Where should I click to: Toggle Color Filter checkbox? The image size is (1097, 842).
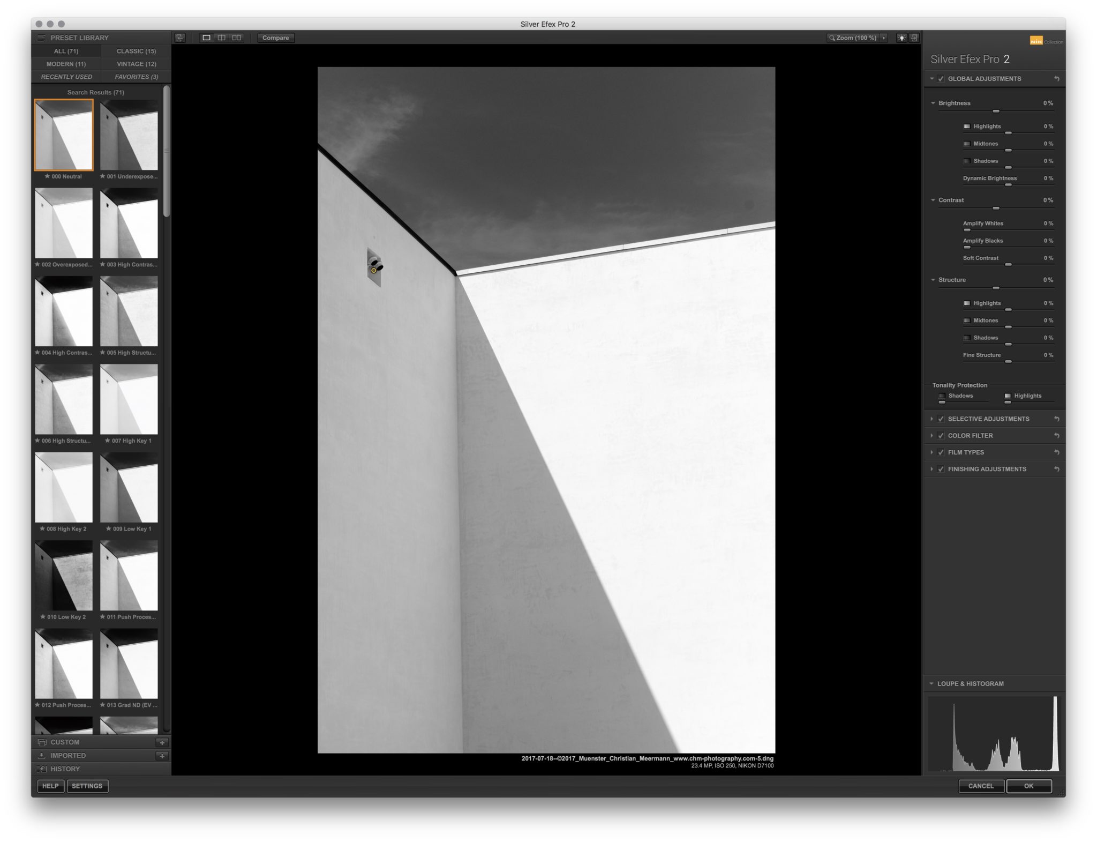coord(941,436)
